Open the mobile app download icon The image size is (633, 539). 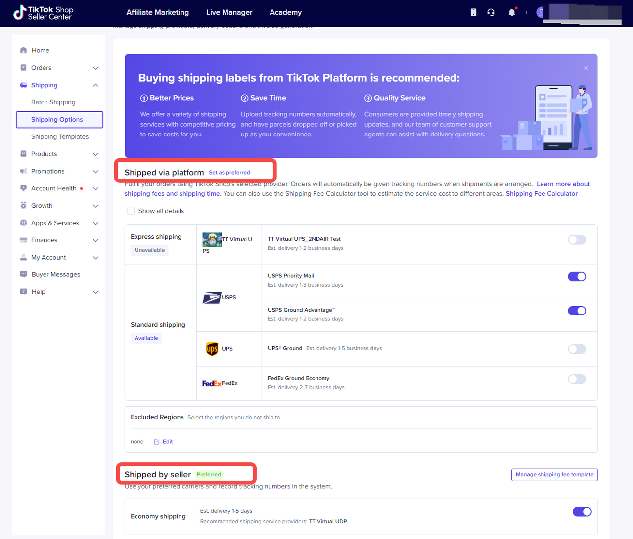473,12
